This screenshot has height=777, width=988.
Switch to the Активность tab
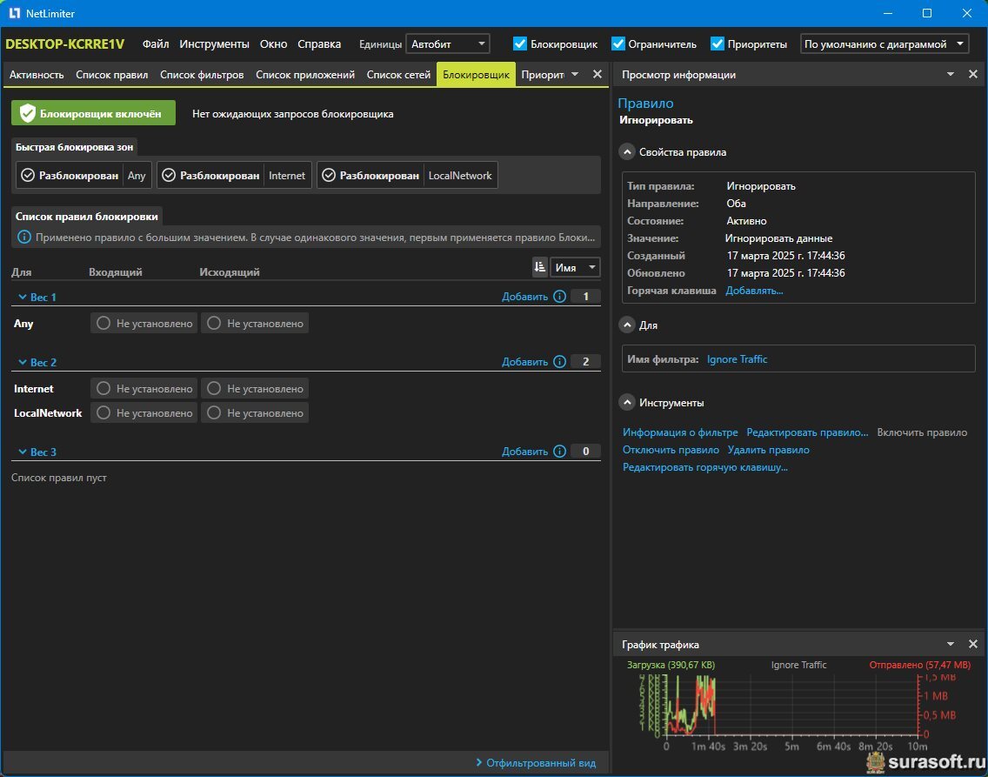[x=37, y=74]
